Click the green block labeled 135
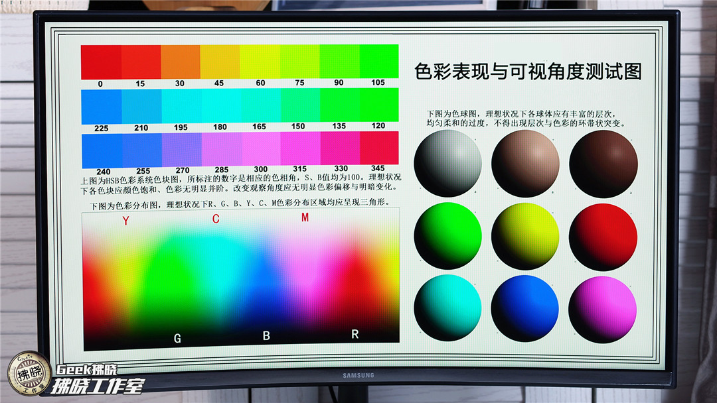This screenshot has height=403, width=717. (x=340, y=105)
